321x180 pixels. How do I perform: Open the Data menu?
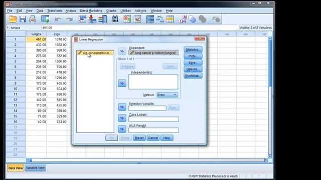coord(40,10)
